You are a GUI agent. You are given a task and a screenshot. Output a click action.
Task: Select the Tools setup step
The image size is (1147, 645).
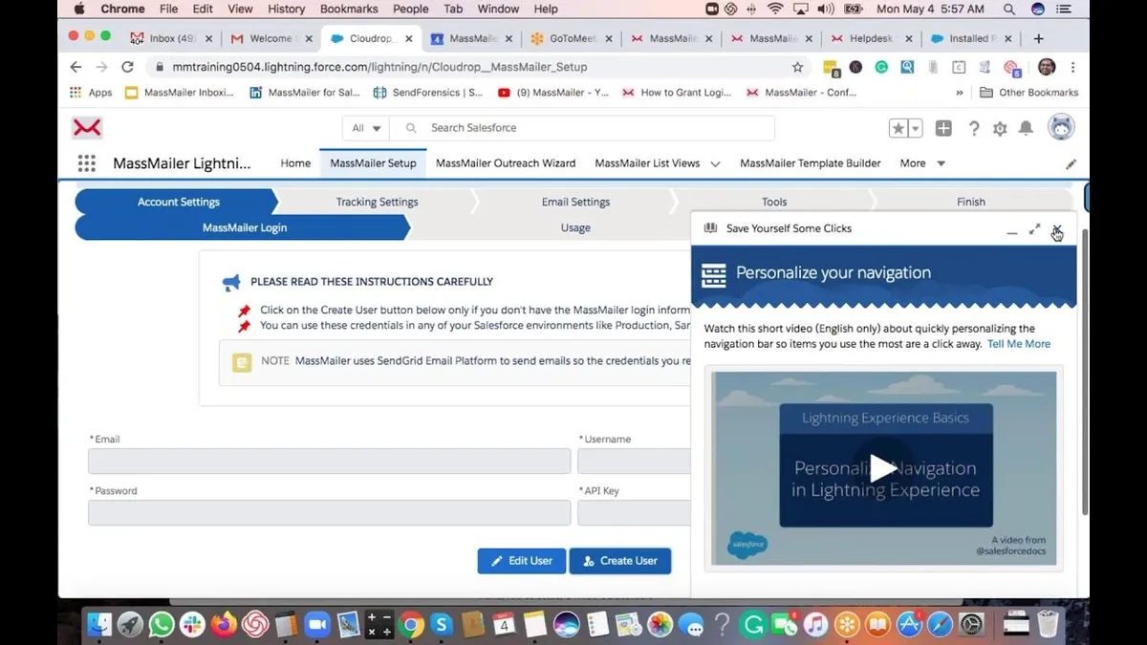click(774, 202)
